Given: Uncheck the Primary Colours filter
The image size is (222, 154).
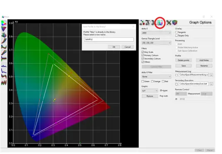Looking at the screenshot, I should pyautogui.click(x=143, y=55).
